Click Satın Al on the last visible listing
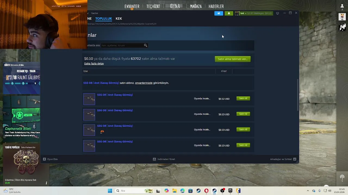The height and width of the screenshot is (195, 348). coord(243,145)
